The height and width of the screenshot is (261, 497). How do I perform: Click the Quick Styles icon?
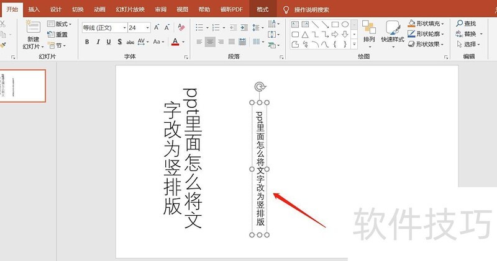click(x=393, y=28)
